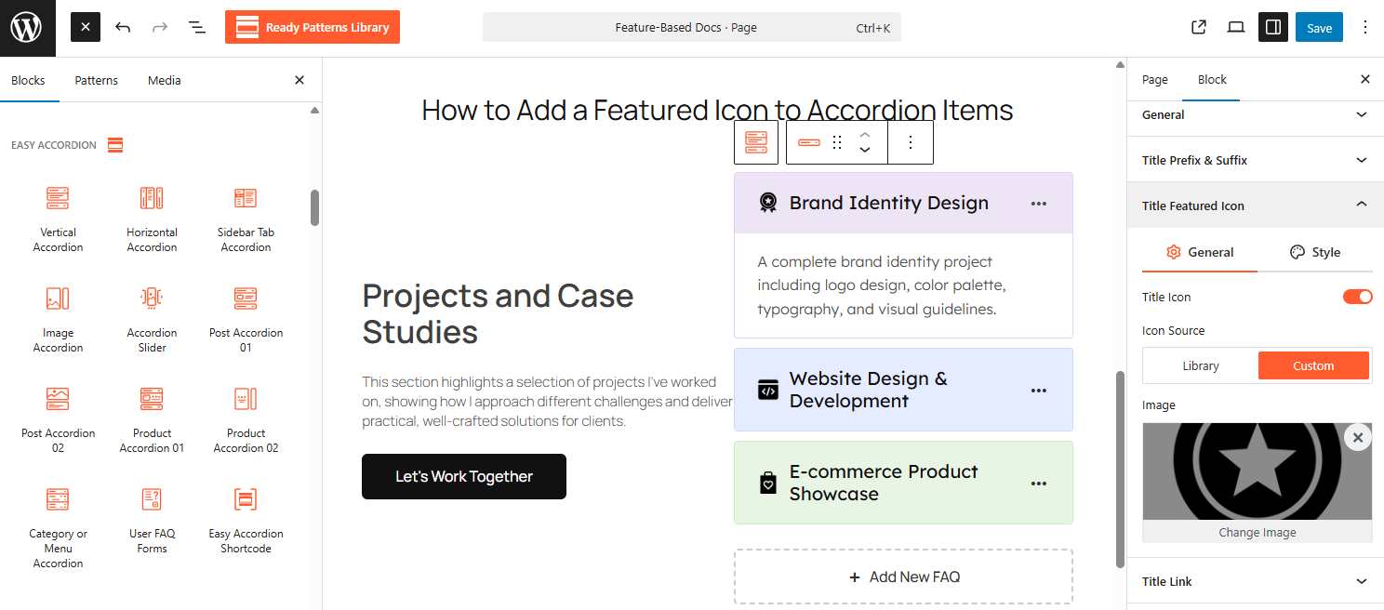Insert the Horizontal Accordion block

pos(152,219)
